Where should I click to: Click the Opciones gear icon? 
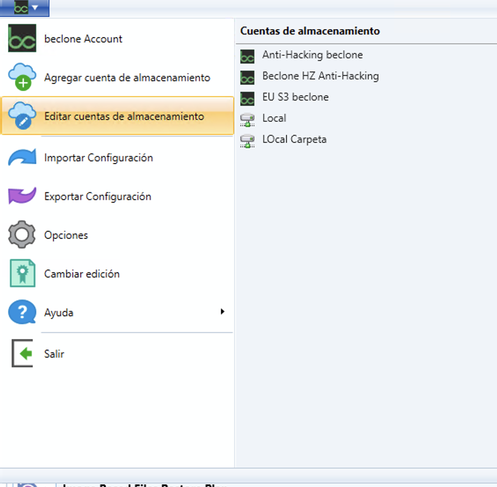[x=22, y=234]
